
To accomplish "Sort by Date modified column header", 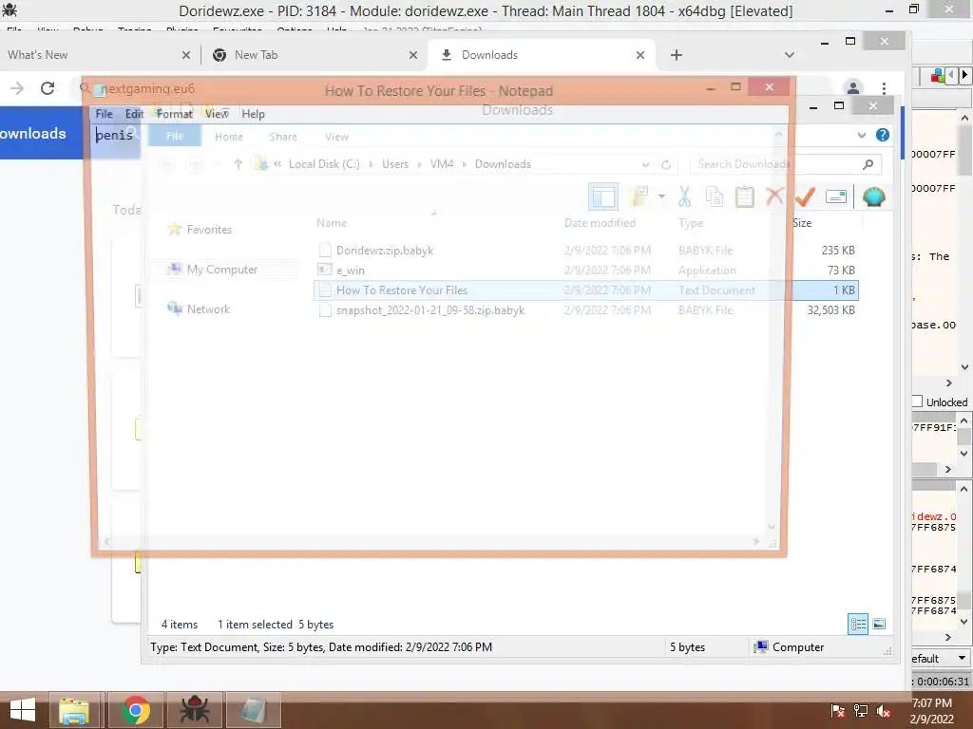I will click(x=601, y=223).
